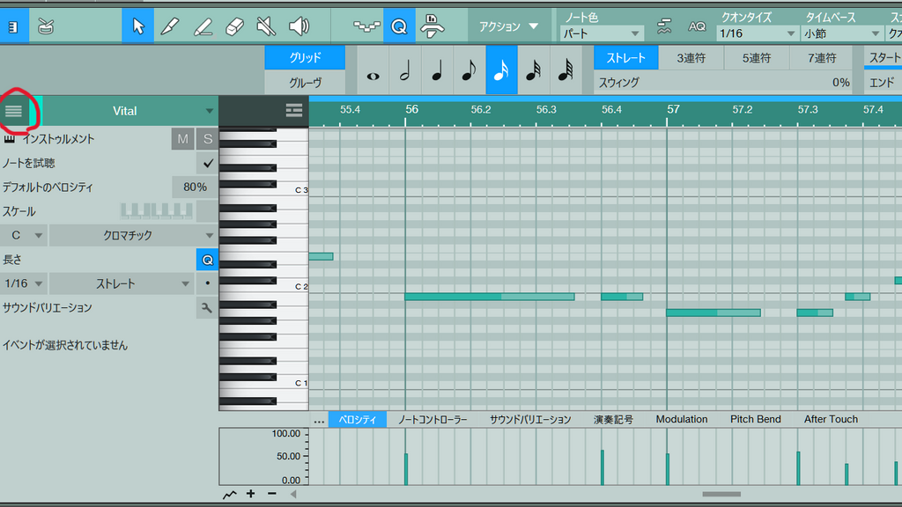Click the スケール keyboard display
The width and height of the screenshot is (902, 507).
tap(157, 211)
